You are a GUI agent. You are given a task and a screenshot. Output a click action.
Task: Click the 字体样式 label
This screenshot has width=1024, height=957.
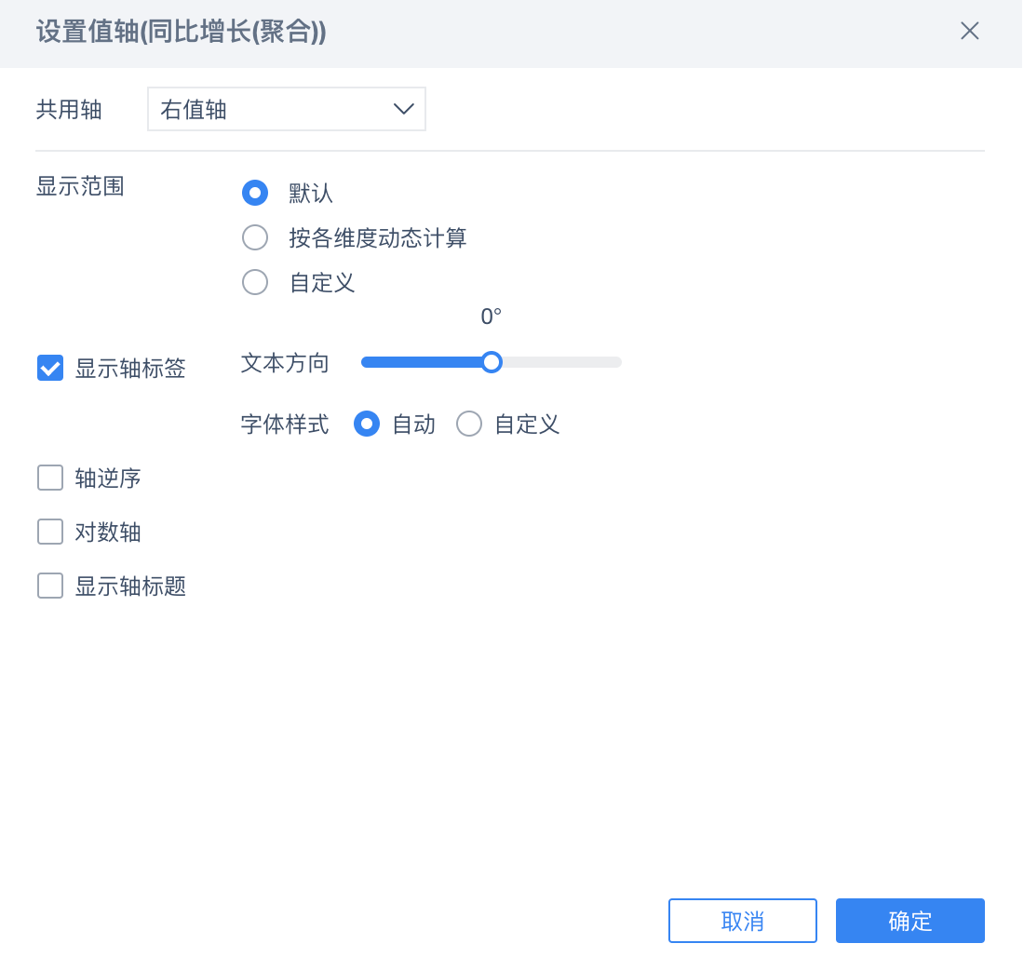coord(285,424)
